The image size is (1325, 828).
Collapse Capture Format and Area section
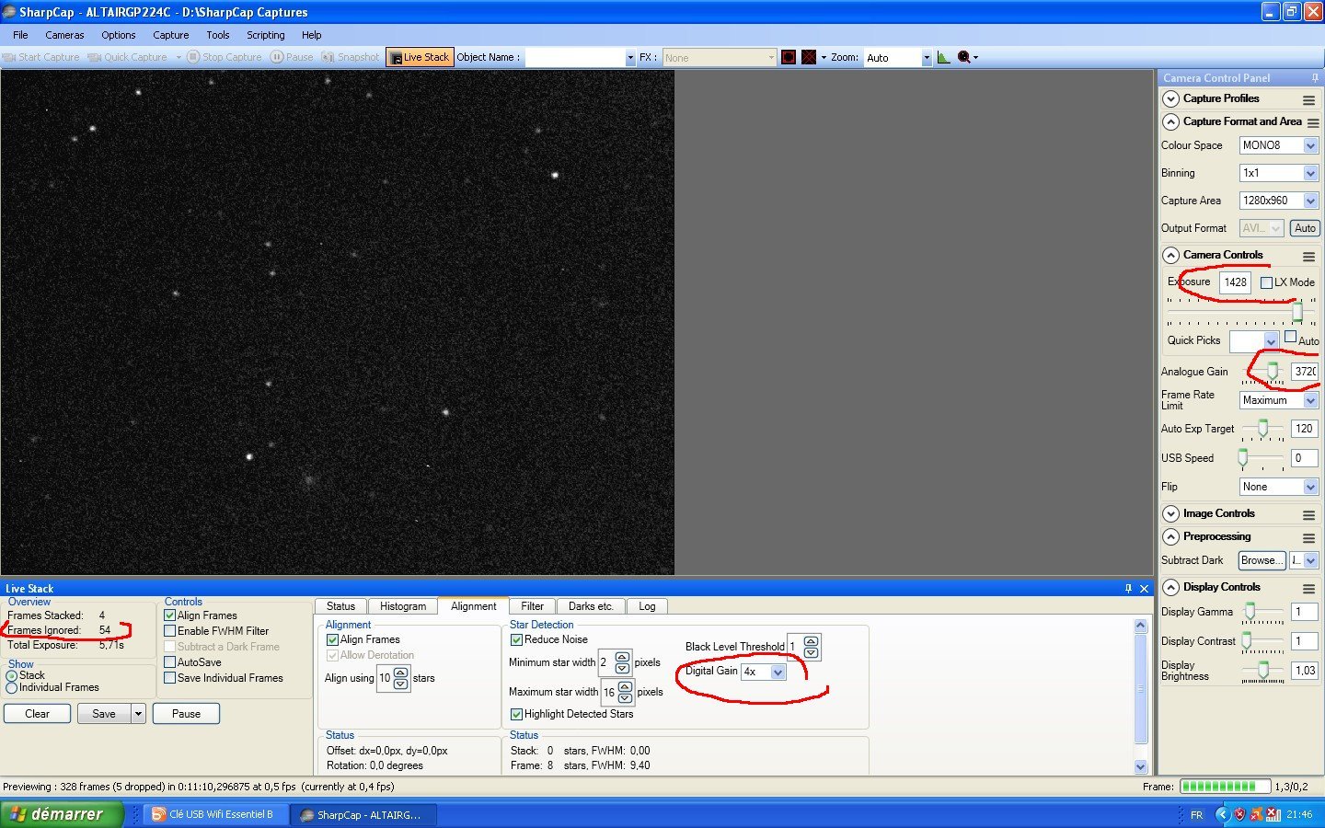point(1170,121)
